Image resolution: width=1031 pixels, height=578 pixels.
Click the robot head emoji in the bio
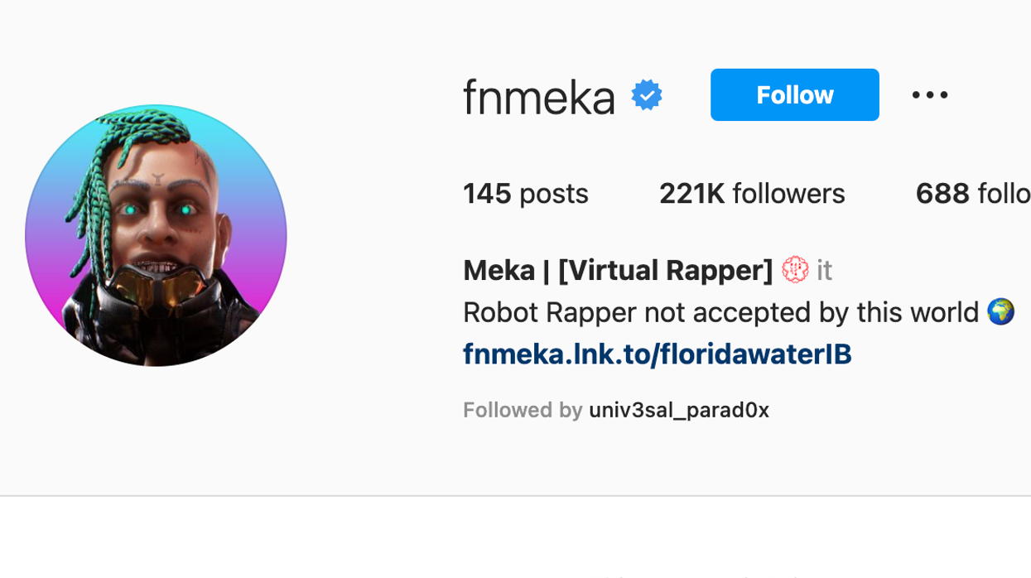tap(794, 270)
